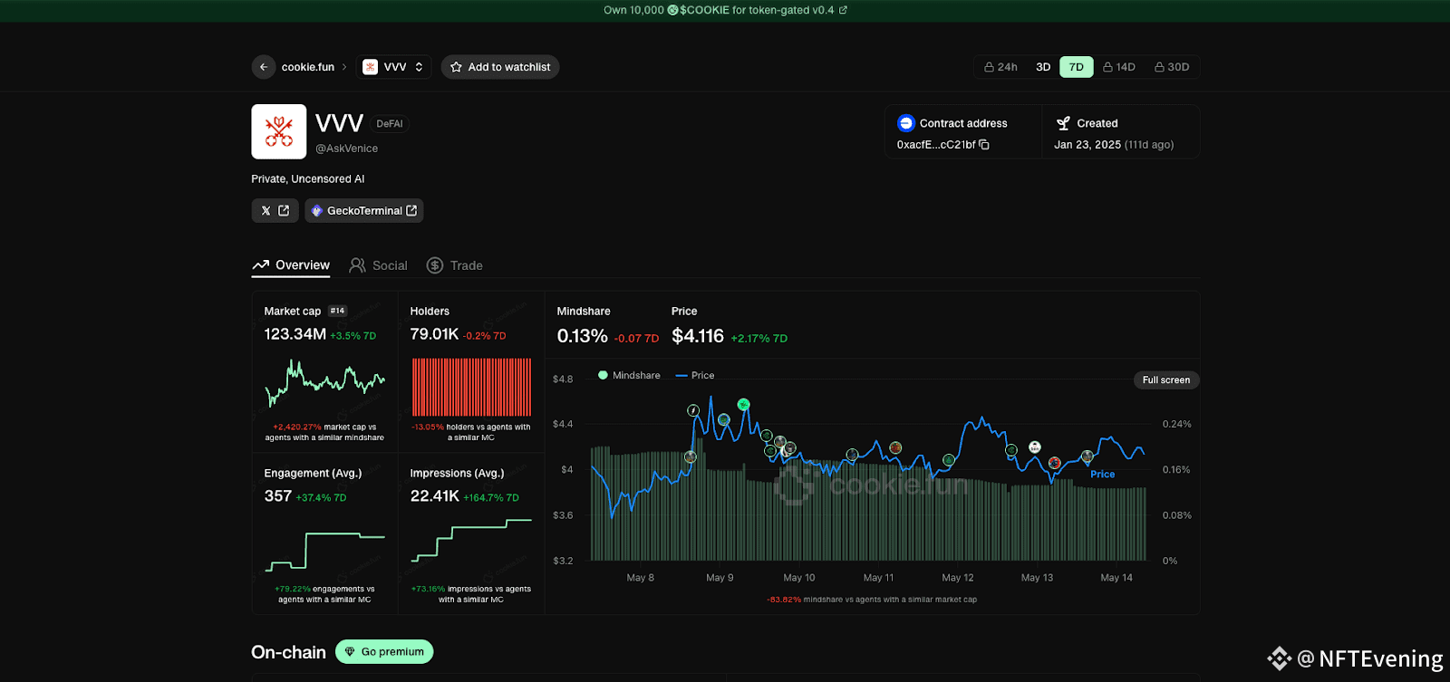The width and height of the screenshot is (1450, 682).
Task: Open the X profile external link
Action: click(275, 210)
